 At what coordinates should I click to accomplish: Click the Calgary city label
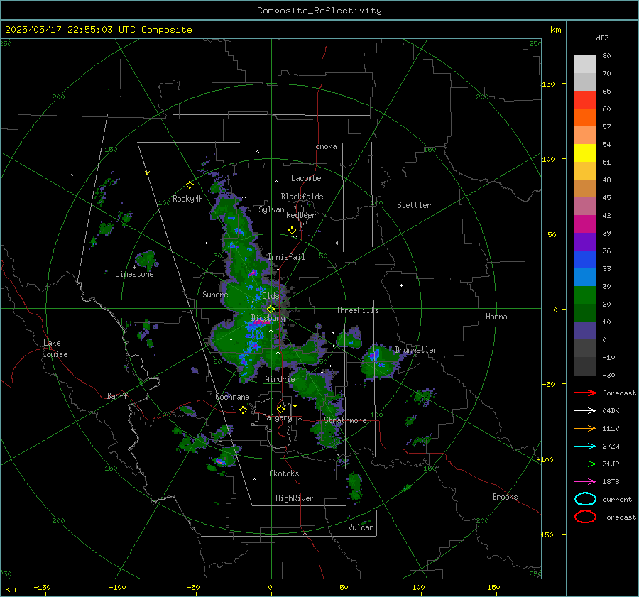277,417
